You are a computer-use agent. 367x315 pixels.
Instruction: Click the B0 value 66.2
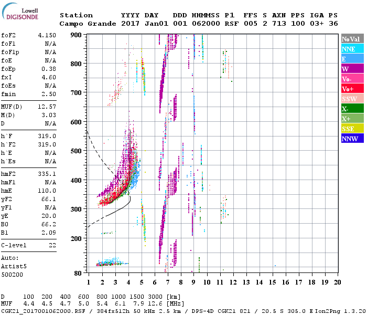[x=49, y=224]
